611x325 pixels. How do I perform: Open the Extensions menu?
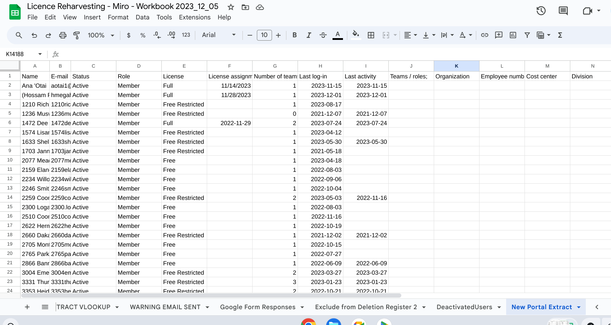195,17
